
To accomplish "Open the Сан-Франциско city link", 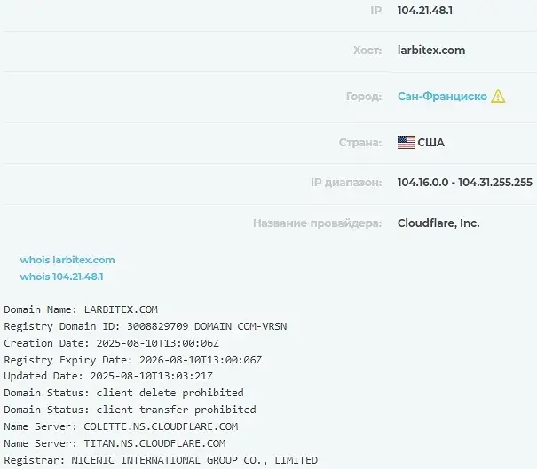I will 442,97.
